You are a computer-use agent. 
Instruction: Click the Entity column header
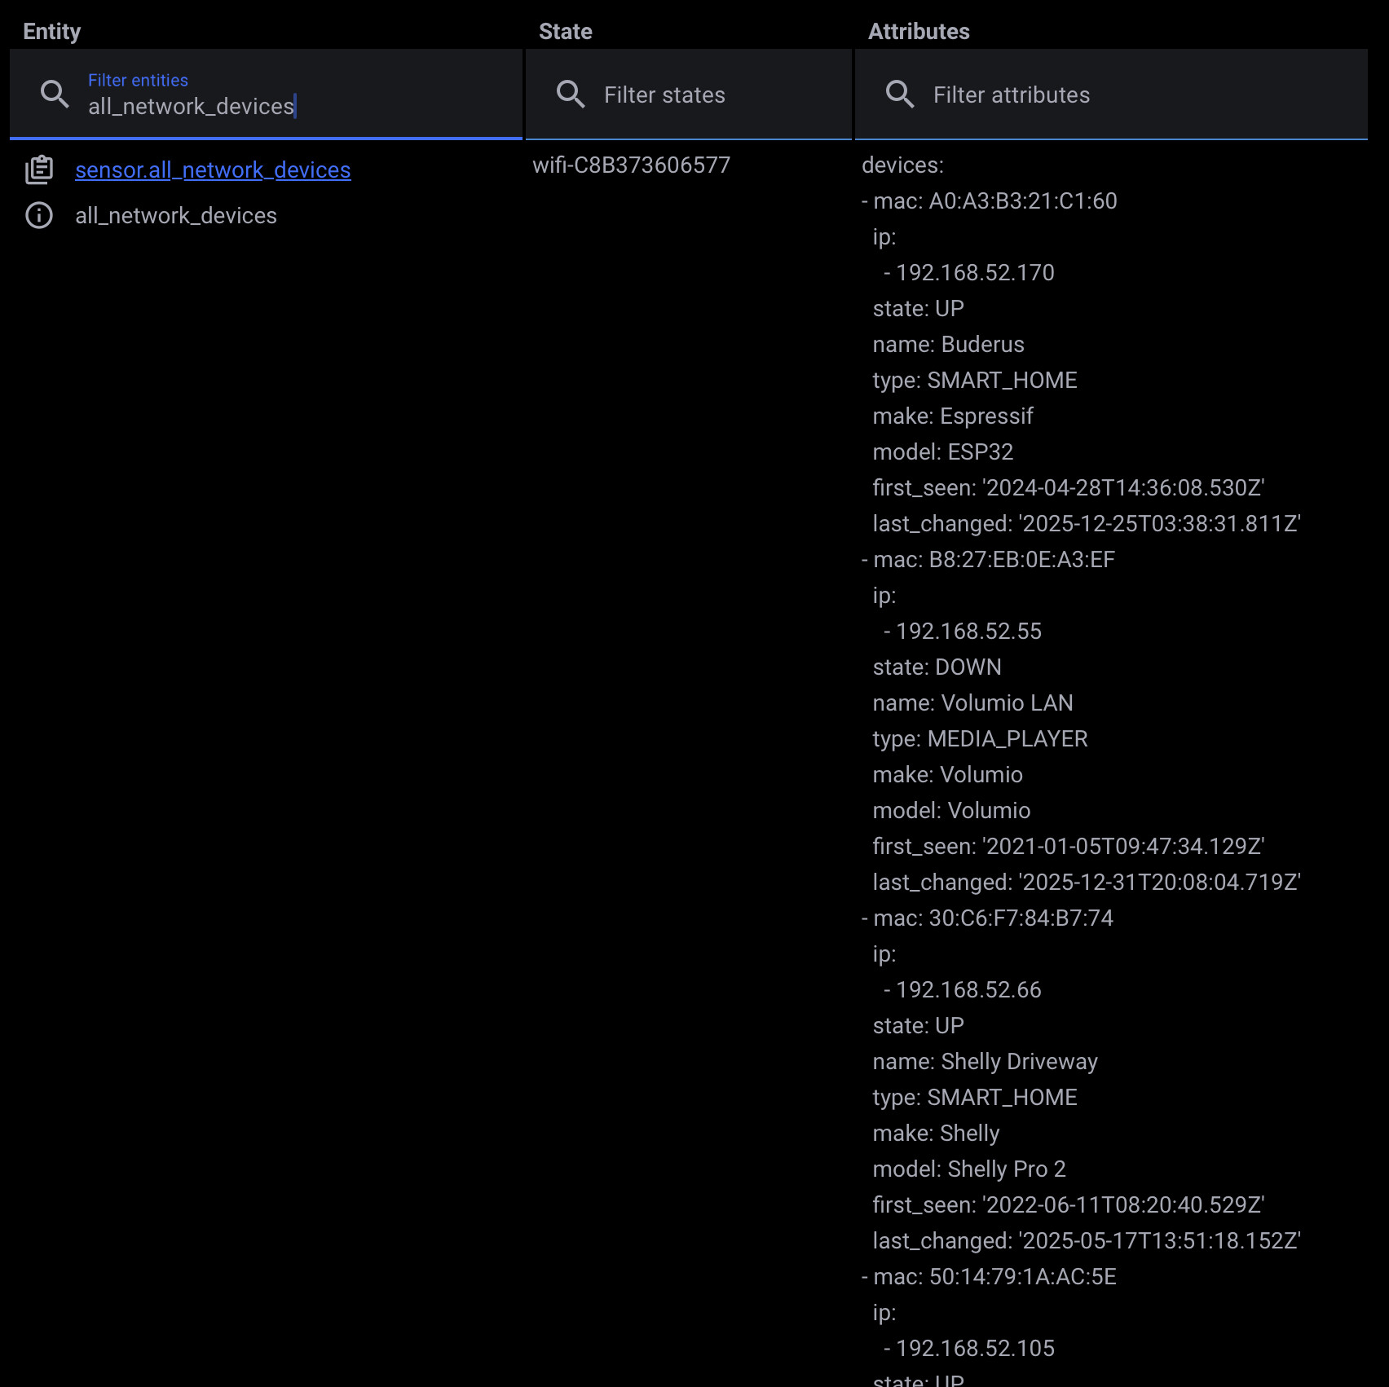[52, 31]
